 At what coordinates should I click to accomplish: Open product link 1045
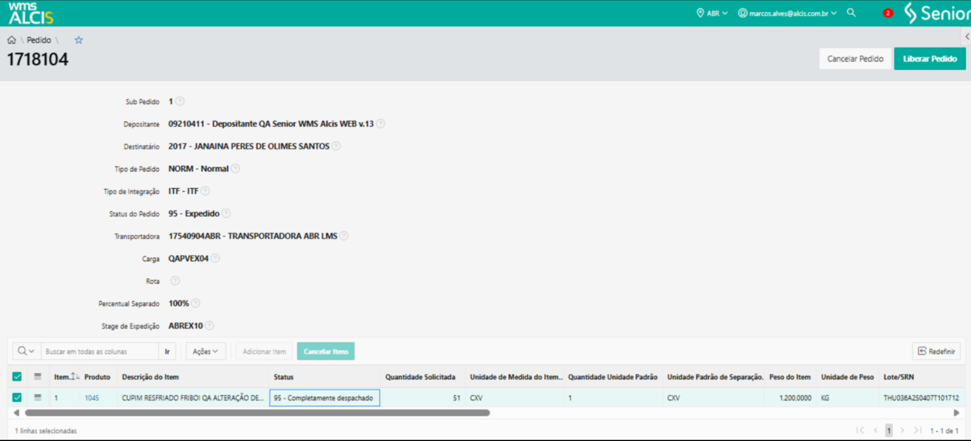pyautogui.click(x=91, y=398)
